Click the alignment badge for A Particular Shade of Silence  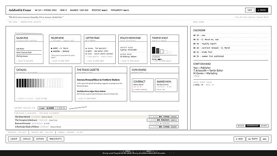(164, 127)
